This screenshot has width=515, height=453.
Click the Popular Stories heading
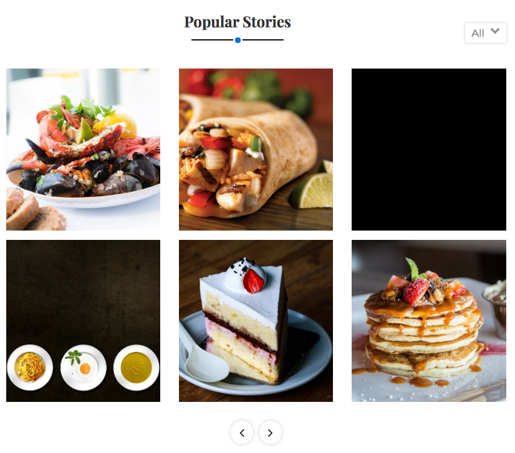point(238,22)
